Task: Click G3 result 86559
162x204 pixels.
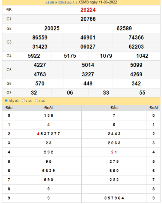Action: [x=40, y=37]
